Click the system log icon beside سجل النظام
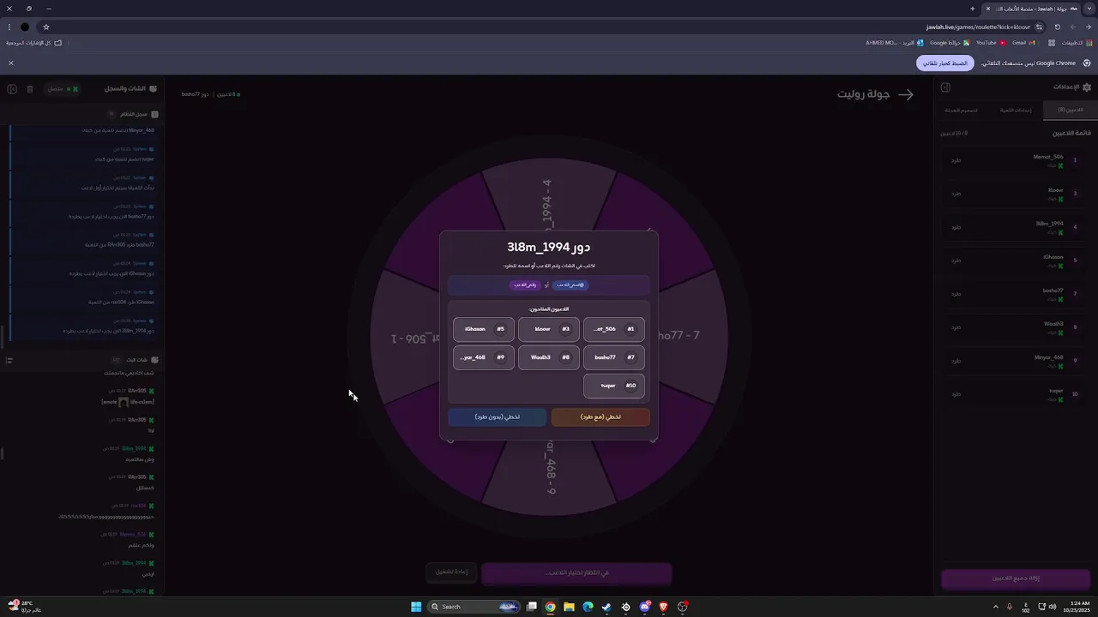The image size is (1098, 617). 155,114
